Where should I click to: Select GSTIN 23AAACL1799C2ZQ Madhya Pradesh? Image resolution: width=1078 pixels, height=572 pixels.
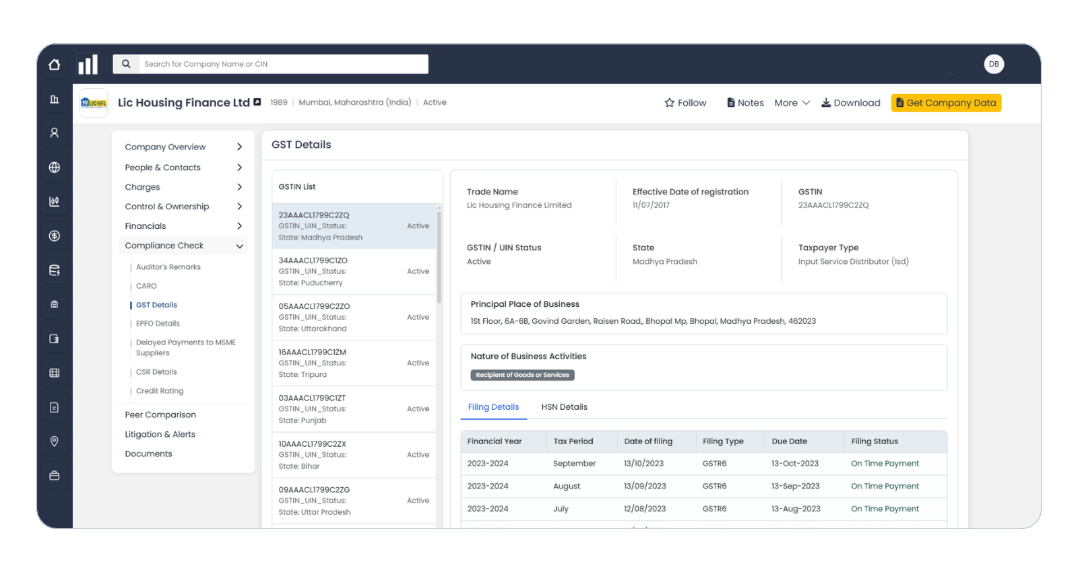coord(354,226)
